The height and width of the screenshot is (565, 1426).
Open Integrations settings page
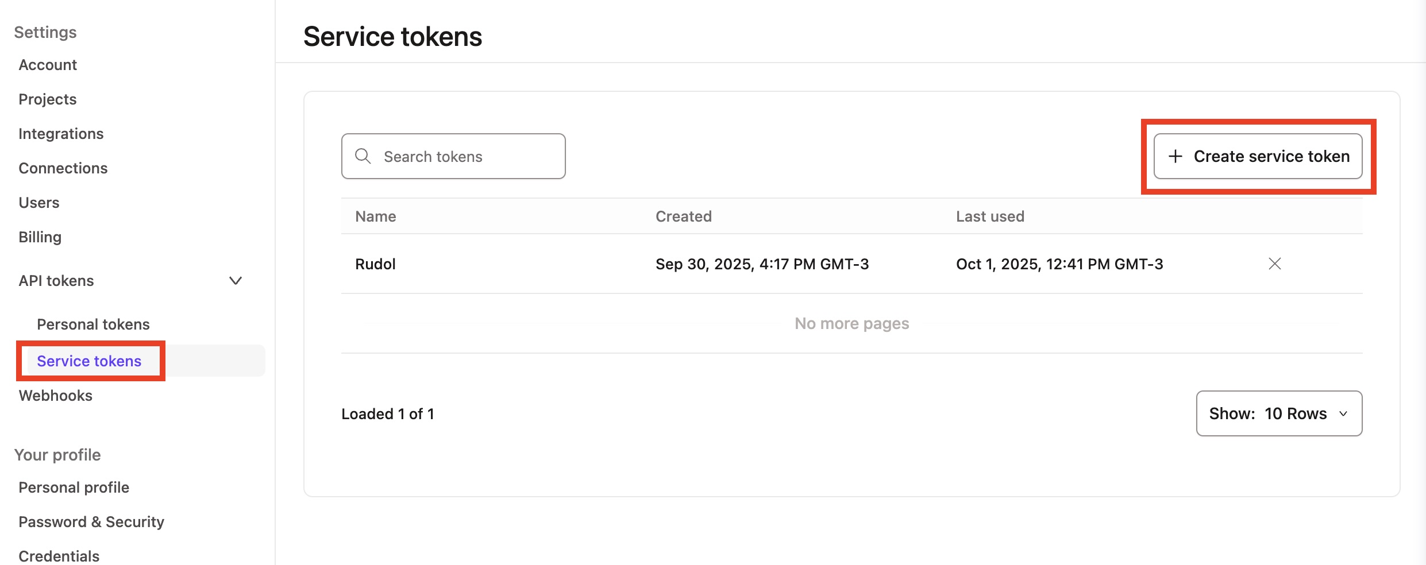pyautogui.click(x=61, y=134)
